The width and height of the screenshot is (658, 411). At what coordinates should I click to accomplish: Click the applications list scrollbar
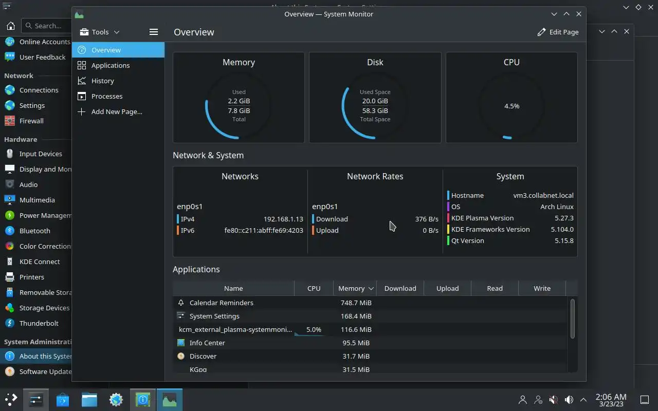[573, 319]
